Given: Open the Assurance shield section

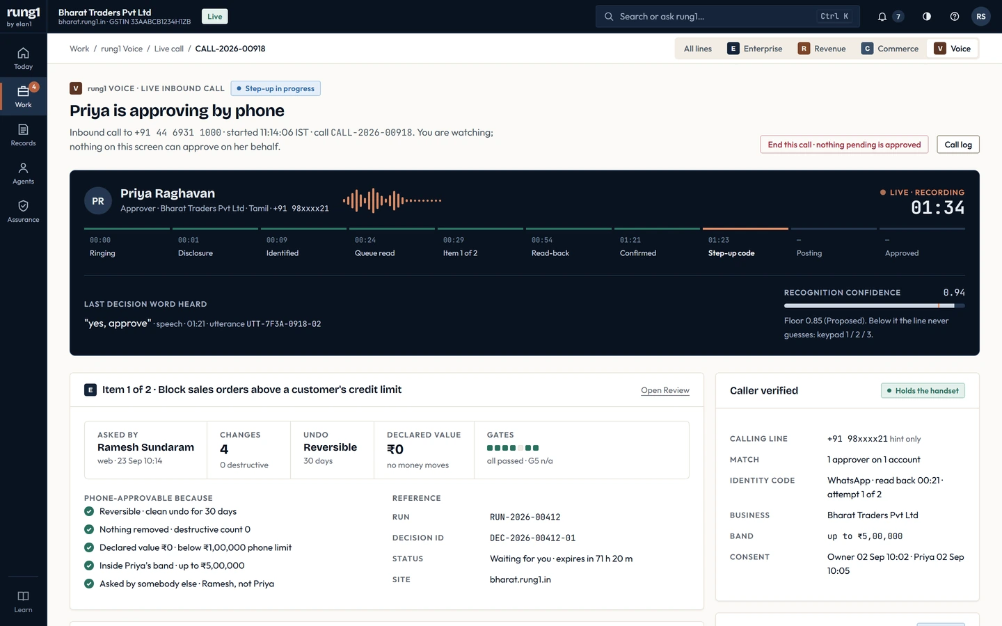Looking at the screenshot, I should tap(23, 211).
